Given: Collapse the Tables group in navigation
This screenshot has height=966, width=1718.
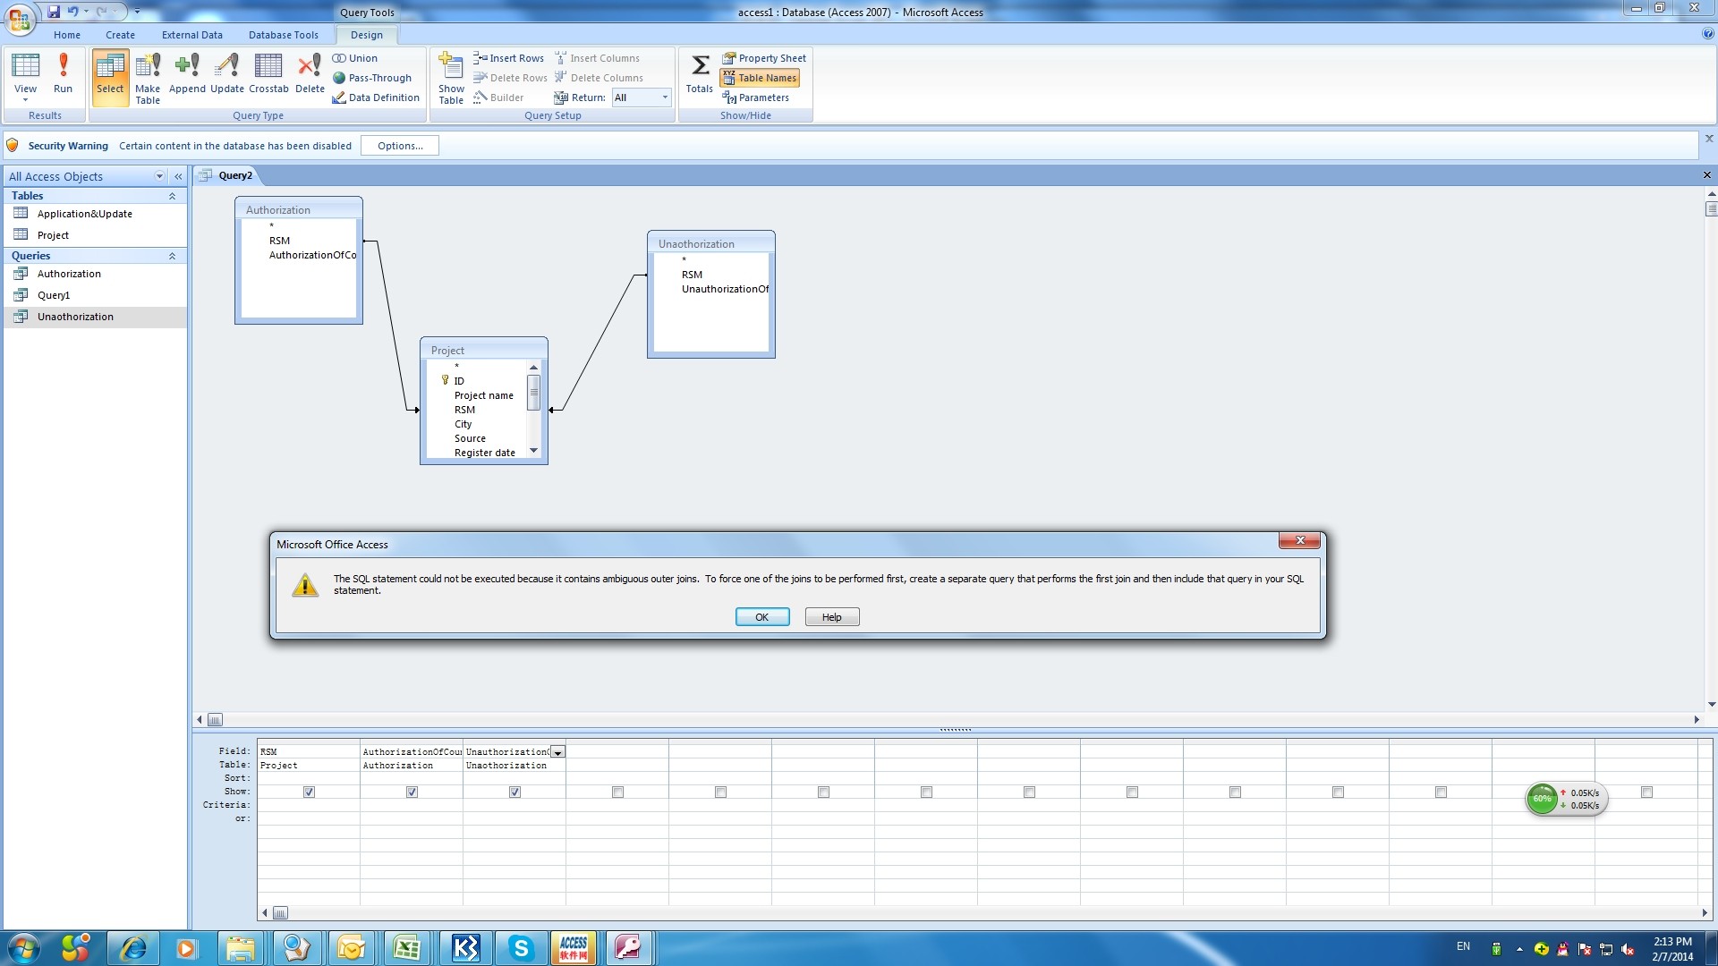Looking at the screenshot, I should pyautogui.click(x=172, y=196).
